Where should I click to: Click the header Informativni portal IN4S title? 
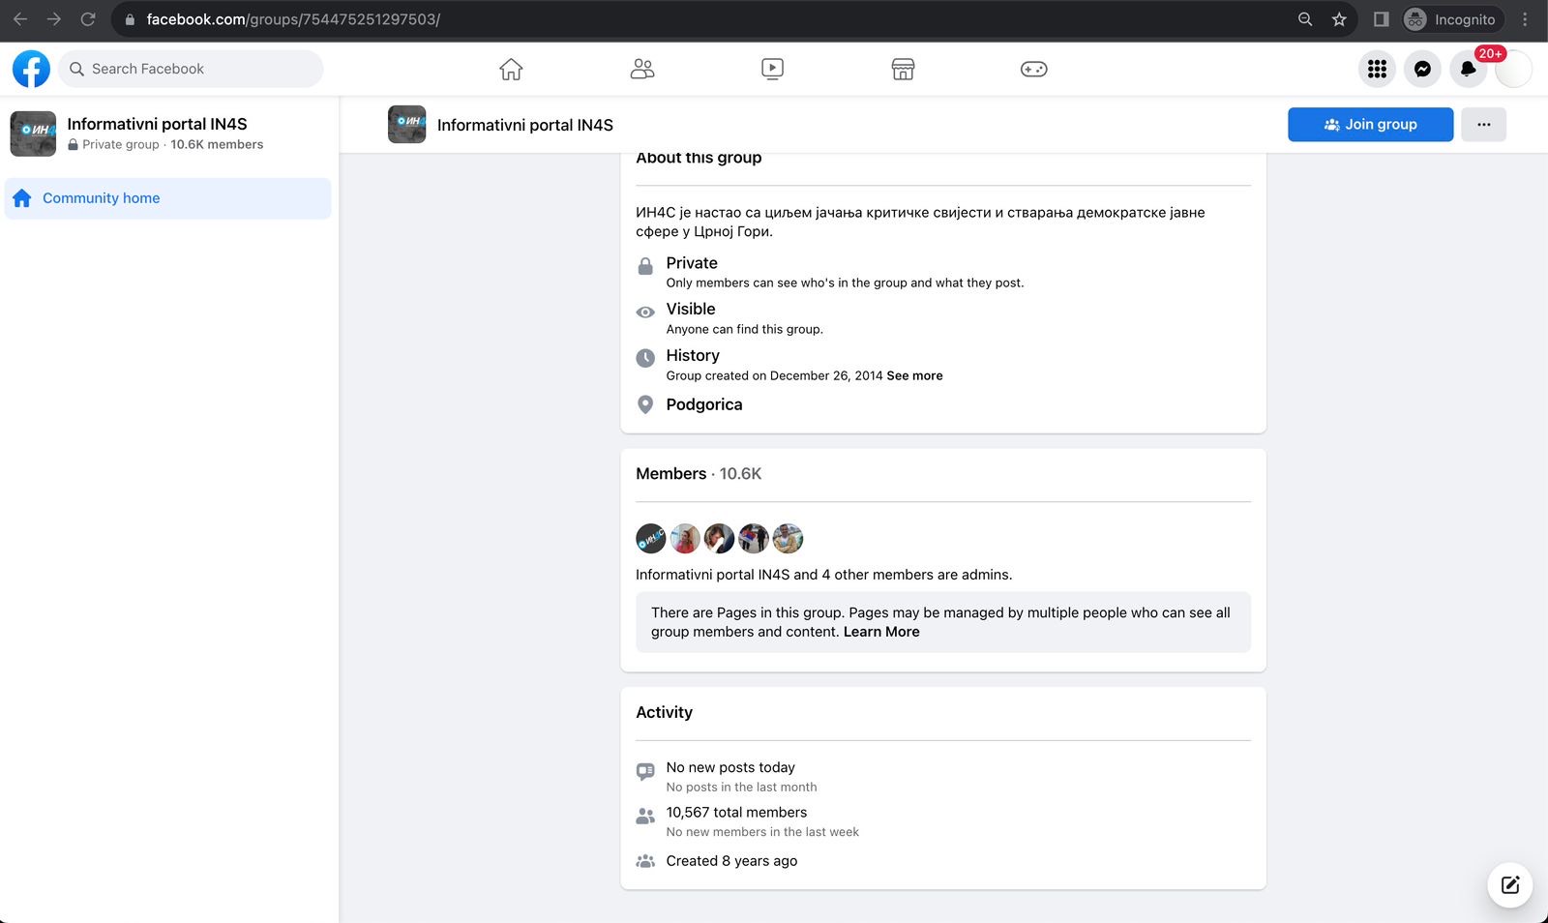point(525,125)
